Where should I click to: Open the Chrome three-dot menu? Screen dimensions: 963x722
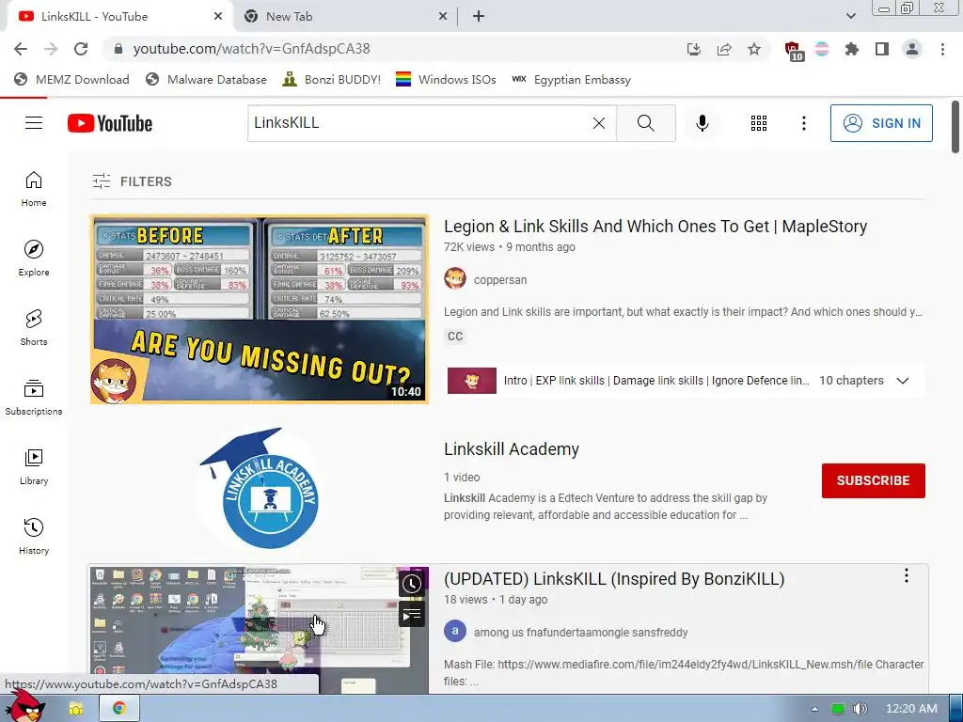pos(942,49)
